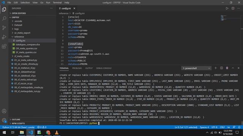243x136 pixels.
Task: Click the Ln 9, Col 1 status entry
Action: click(186, 127)
